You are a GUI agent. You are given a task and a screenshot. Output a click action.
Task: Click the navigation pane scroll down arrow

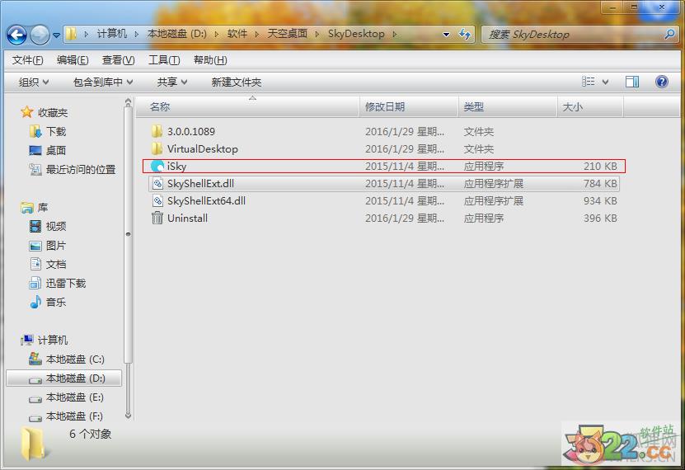(x=128, y=415)
